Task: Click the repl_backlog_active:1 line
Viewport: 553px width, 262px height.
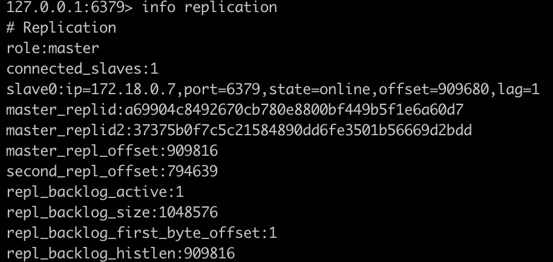Action: point(95,193)
